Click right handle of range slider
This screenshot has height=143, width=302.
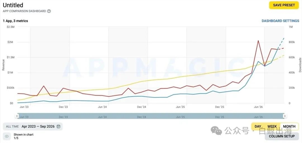[285, 116]
